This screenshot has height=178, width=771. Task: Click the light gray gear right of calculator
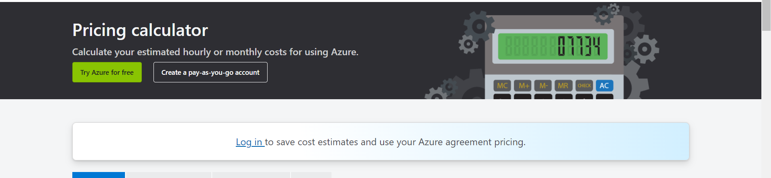[645, 49]
